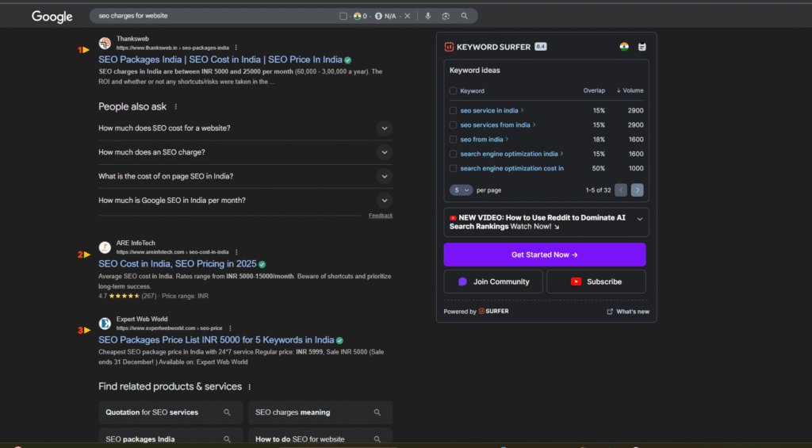The width and height of the screenshot is (812, 448).
Task: Sort keyword ideas by Volume column
Action: coord(630,90)
